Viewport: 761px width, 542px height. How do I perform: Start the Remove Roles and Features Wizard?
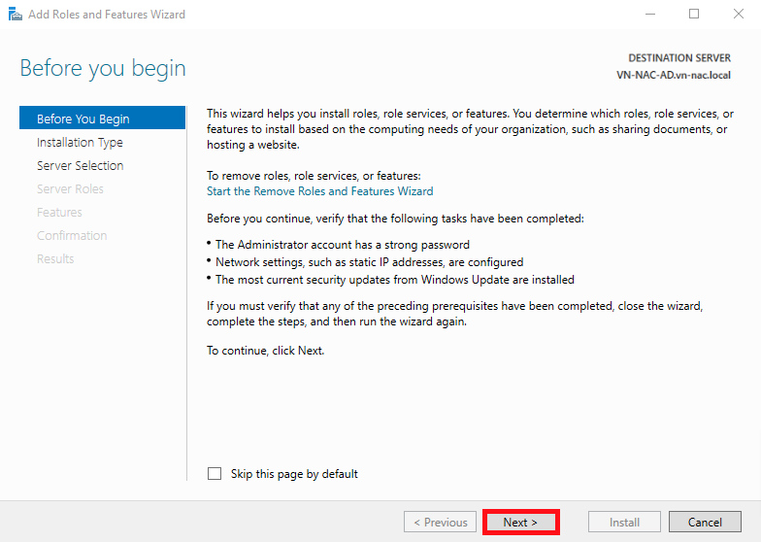(320, 191)
